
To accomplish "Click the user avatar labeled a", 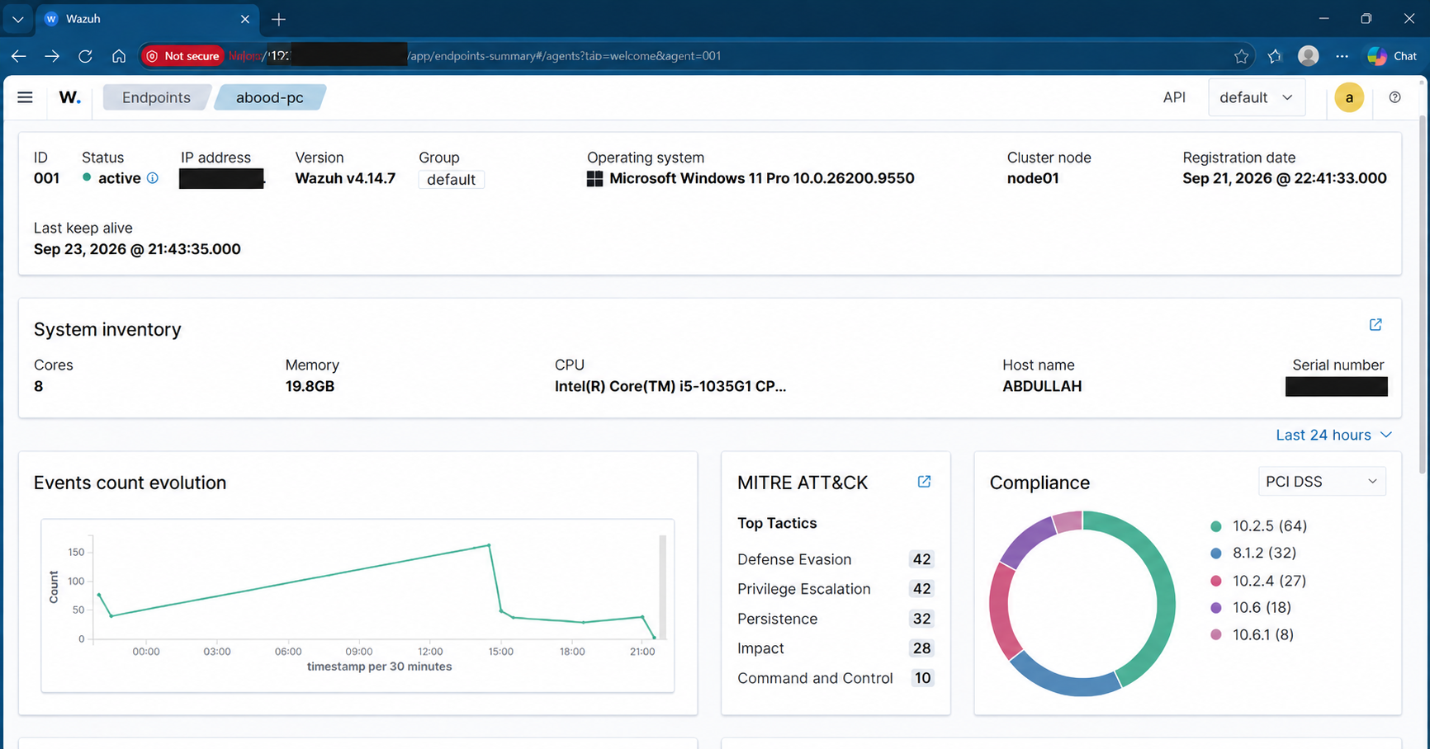I will click(x=1349, y=97).
